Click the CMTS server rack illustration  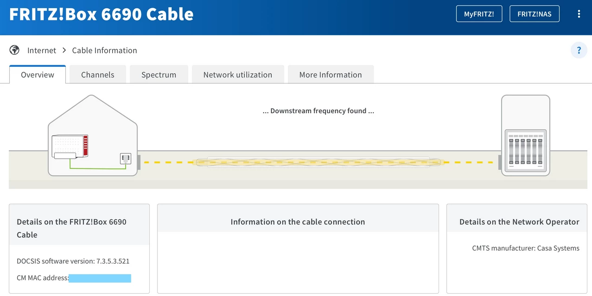tap(525, 148)
